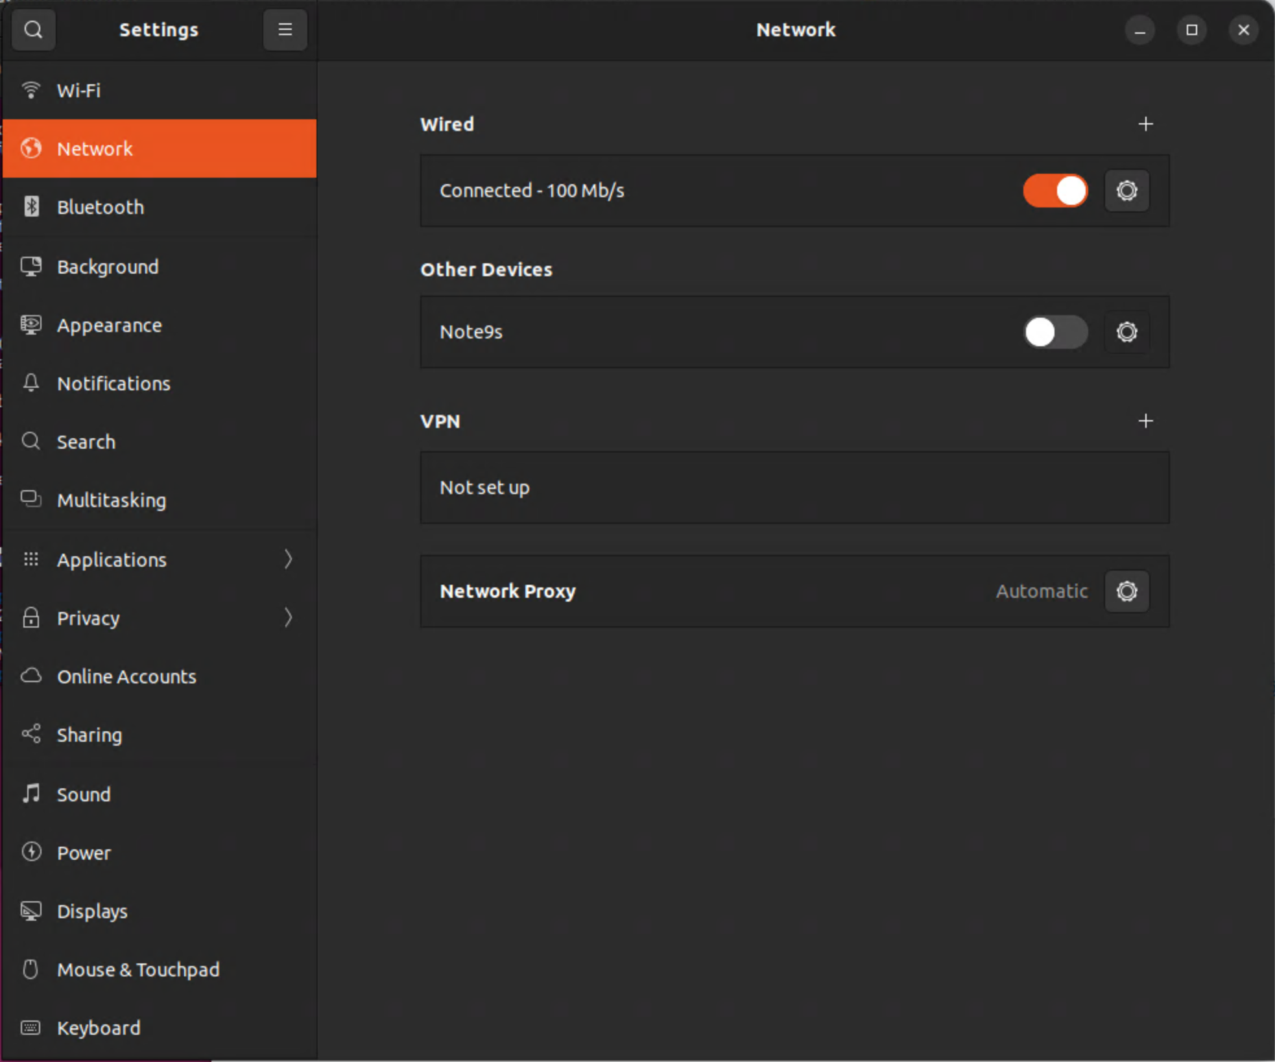Viewport: 1275px width, 1062px height.
Task: Click the search icon in Settings header
Action: tap(33, 30)
